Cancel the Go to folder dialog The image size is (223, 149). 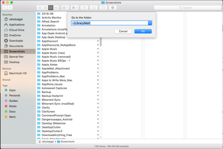(x=123, y=31)
